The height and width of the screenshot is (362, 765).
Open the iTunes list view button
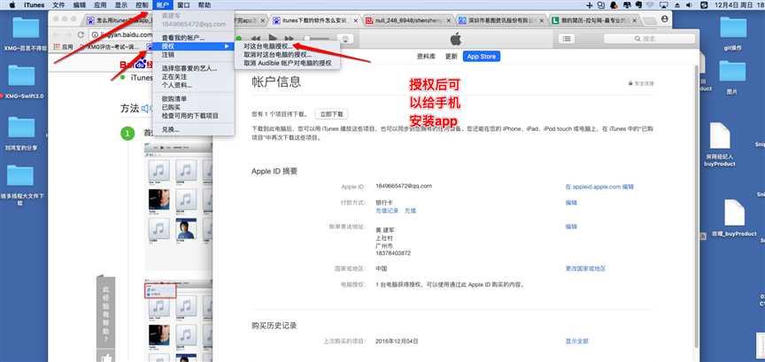click(x=566, y=39)
